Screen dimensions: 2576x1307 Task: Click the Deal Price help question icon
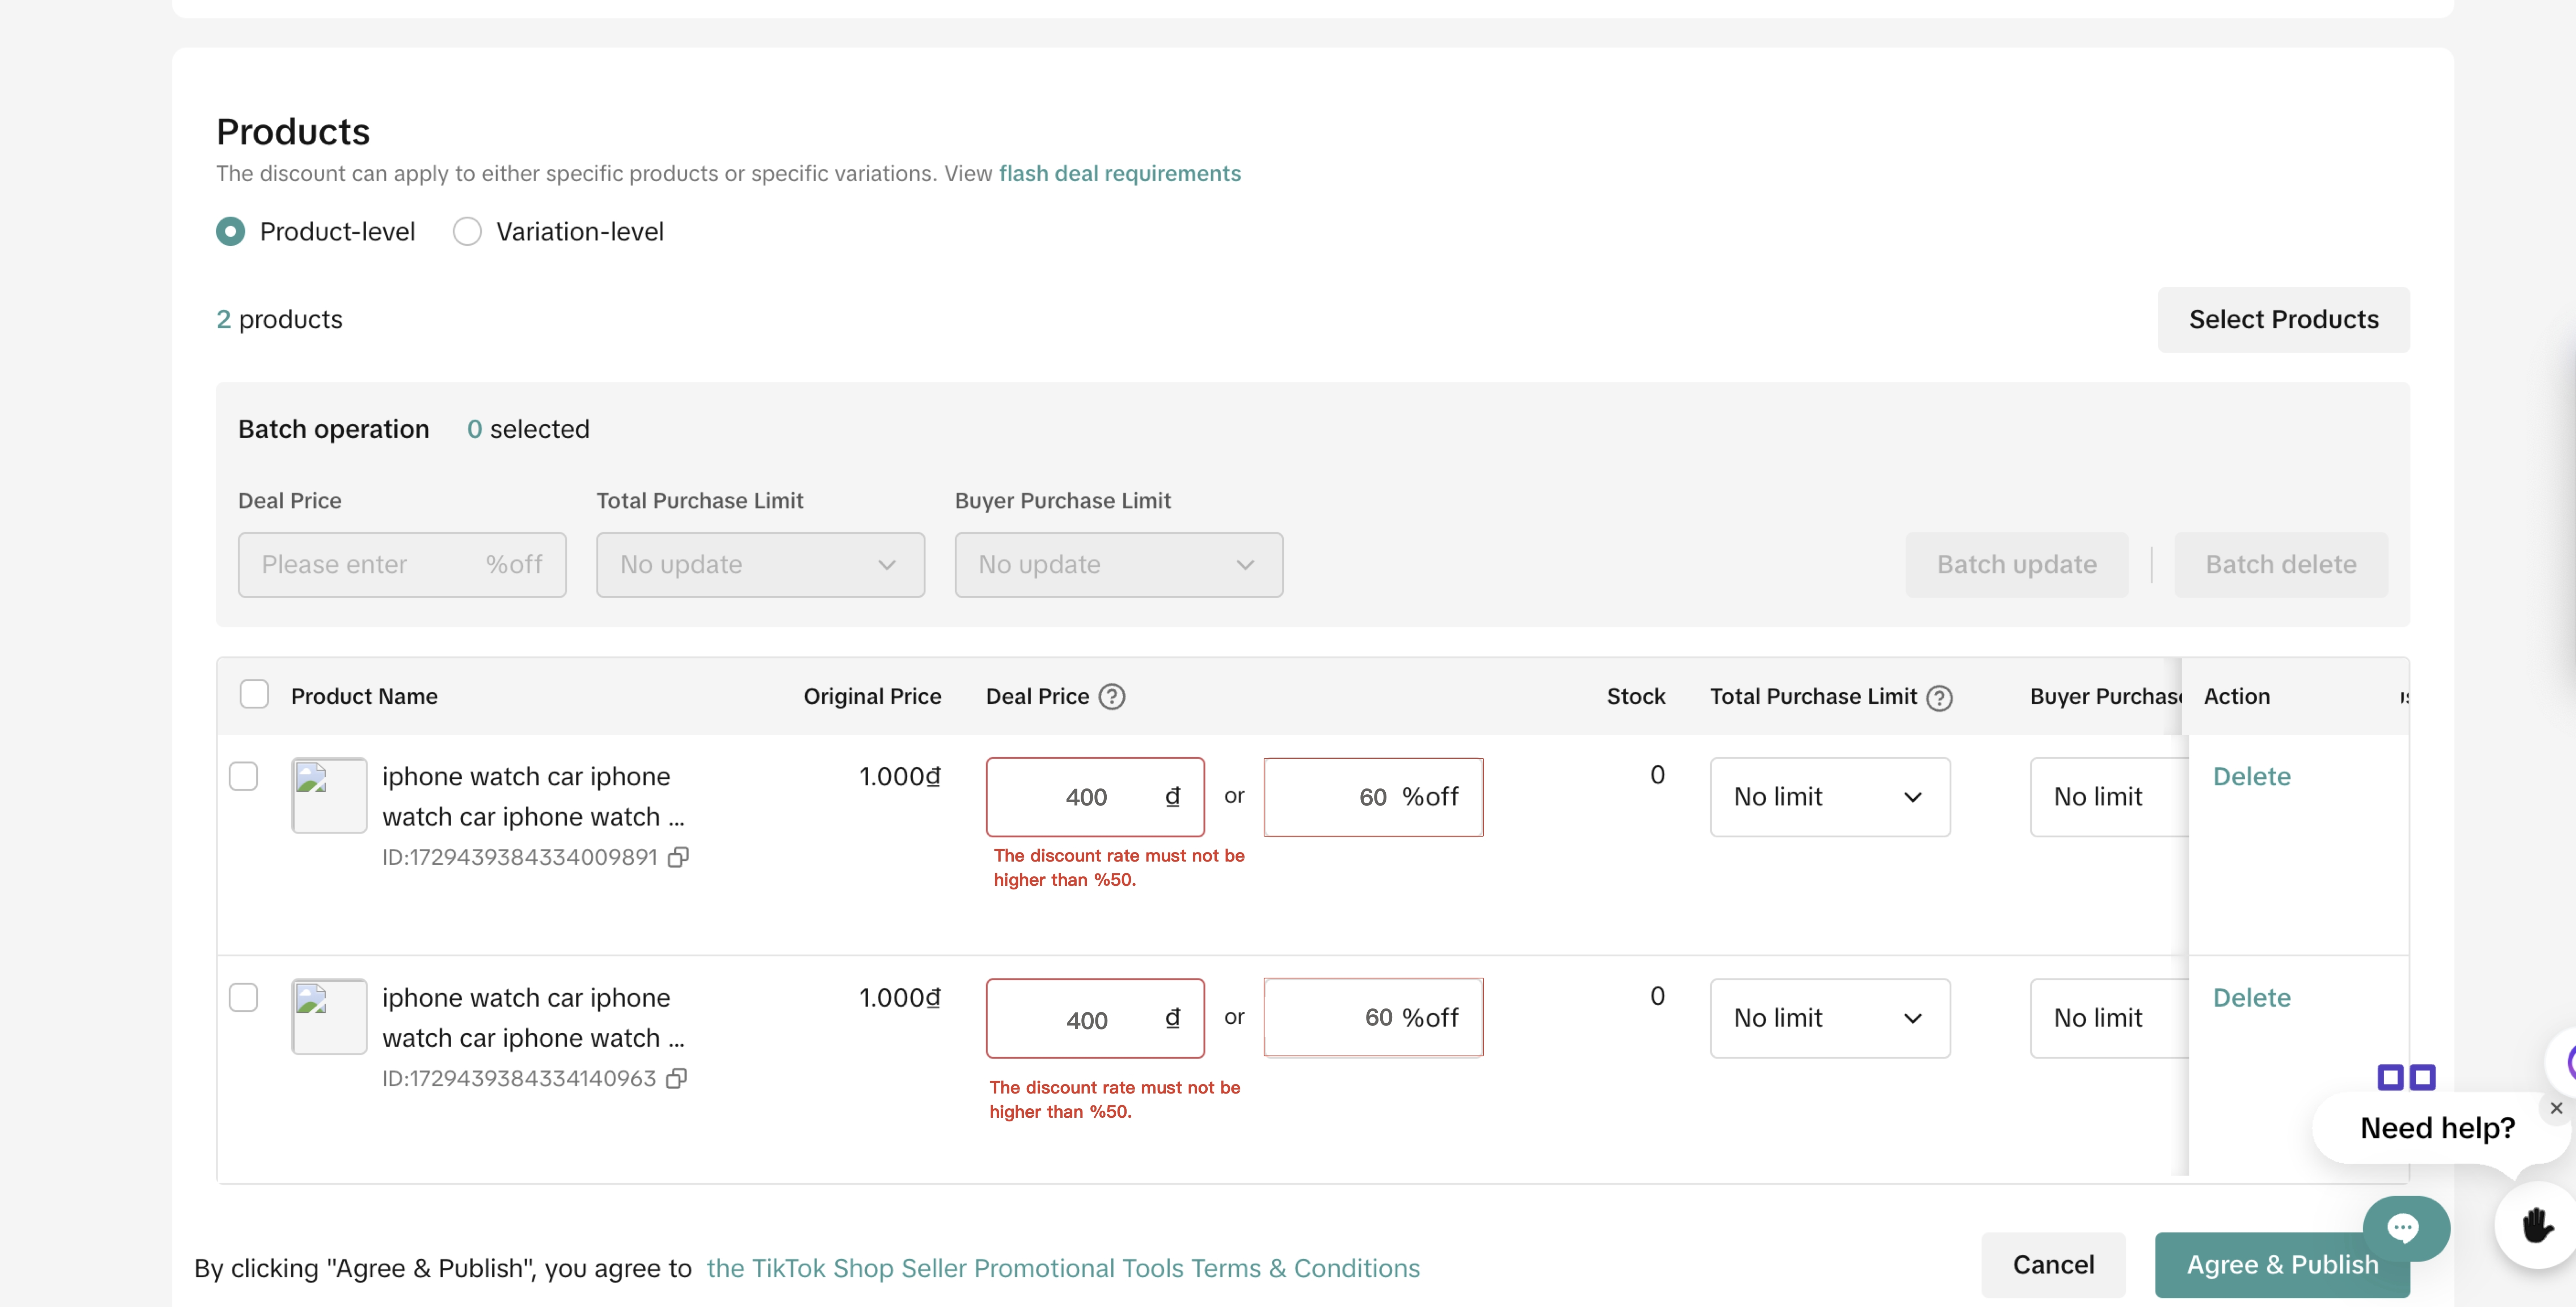pyautogui.click(x=1111, y=696)
